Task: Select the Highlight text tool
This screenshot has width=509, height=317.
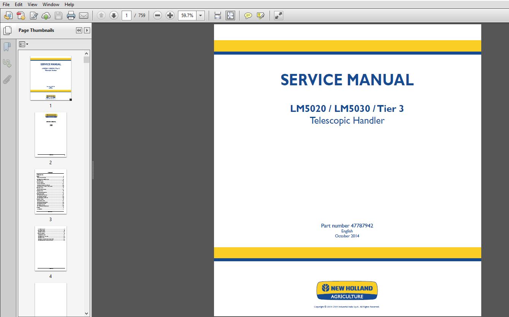Action: 261,16
